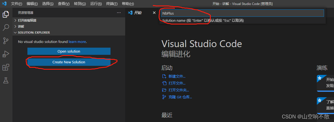334x122 pixels.
Task: Open the 编辑 menu
Action: (32, 4)
